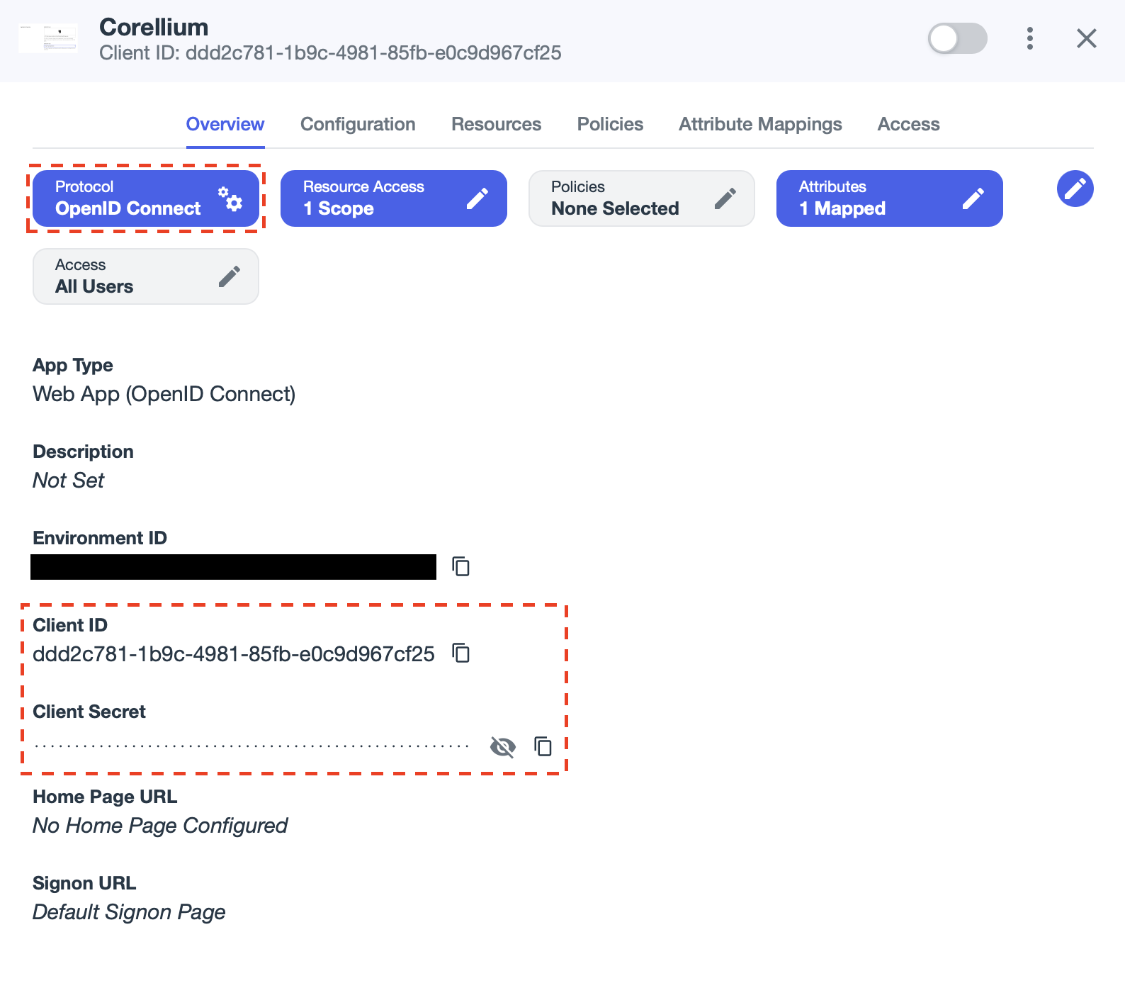The width and height of the screenshot is (1125, 988).
Task: Go to the Attribute Mappings tab
Action: point(760,124)
